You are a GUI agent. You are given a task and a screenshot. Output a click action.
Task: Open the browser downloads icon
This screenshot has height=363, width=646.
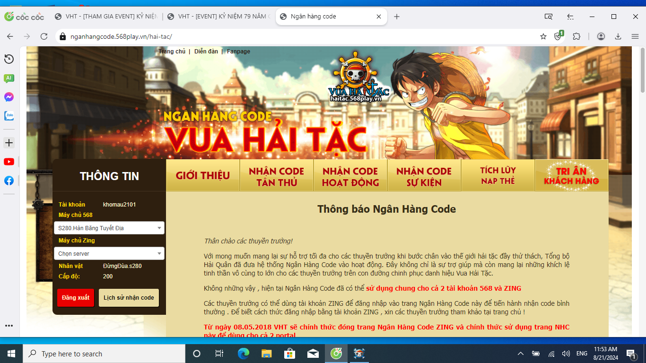pyautogui.click(x=618, y=36)
